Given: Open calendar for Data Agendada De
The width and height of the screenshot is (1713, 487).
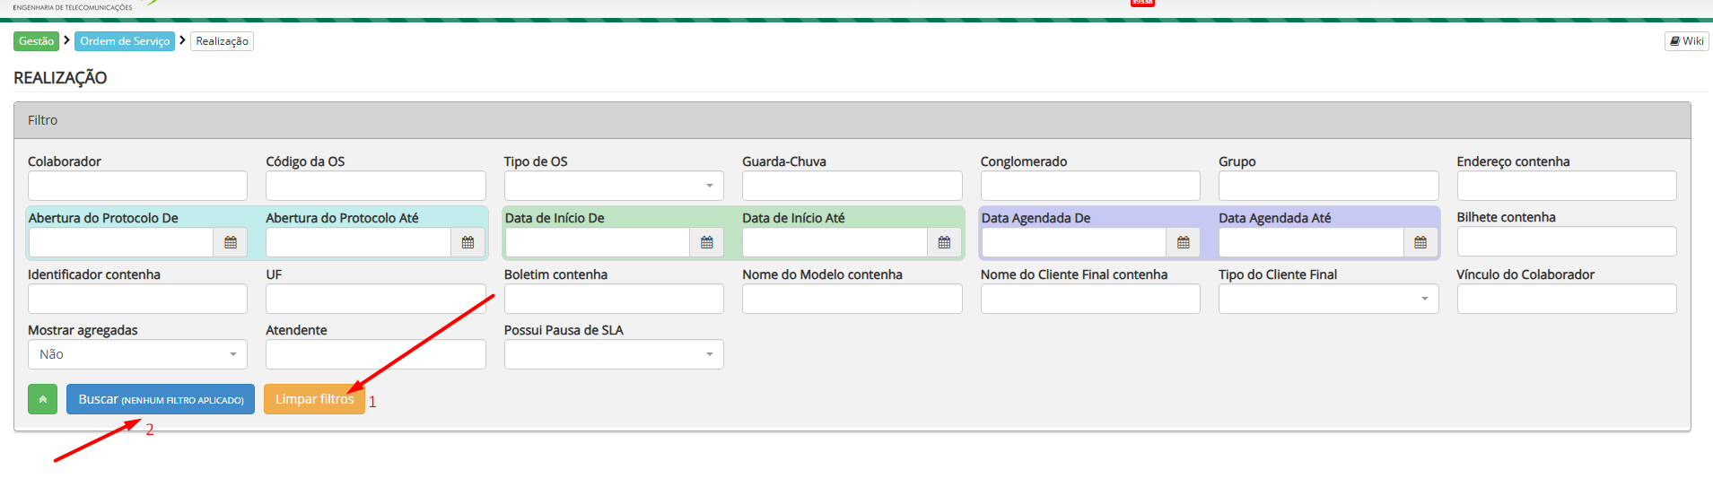Looking at the screenshot, I should (x=1183, y=242).
